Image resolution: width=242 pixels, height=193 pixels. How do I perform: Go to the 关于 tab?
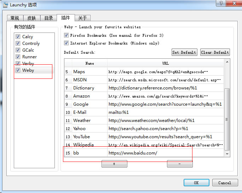[82, 18]
